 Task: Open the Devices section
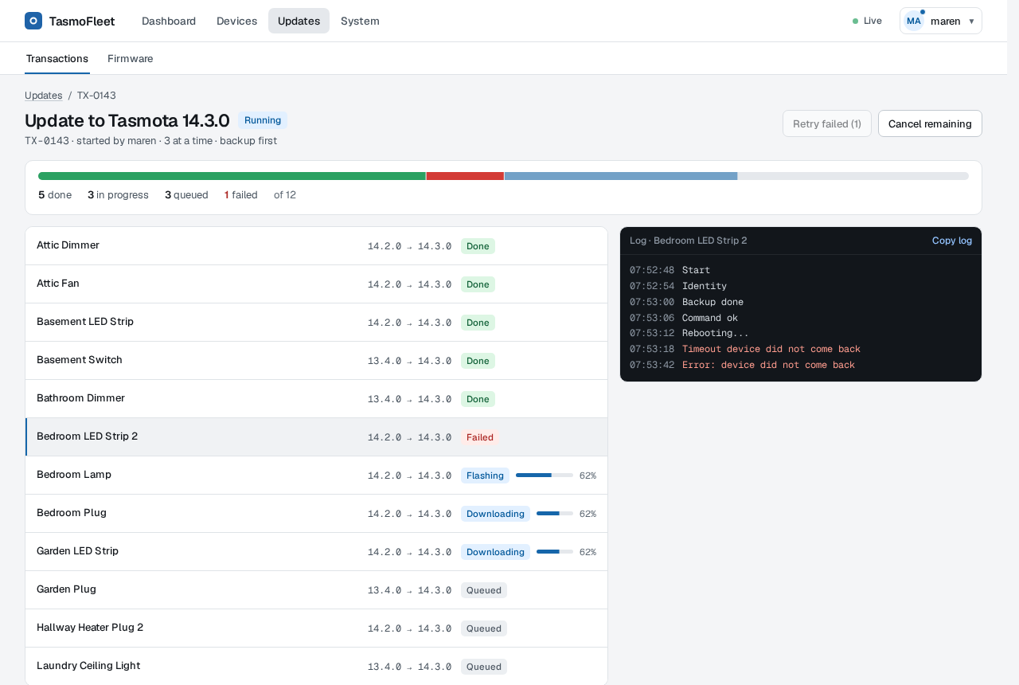[236, 21]
